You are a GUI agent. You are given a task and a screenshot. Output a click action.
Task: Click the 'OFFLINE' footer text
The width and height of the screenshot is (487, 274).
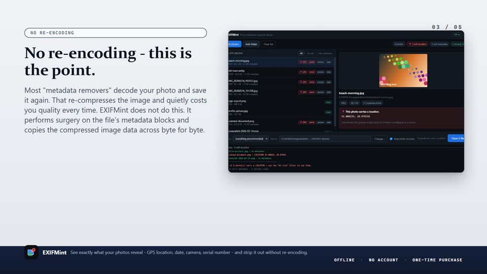pyautogui.click(x=344, y=260)
